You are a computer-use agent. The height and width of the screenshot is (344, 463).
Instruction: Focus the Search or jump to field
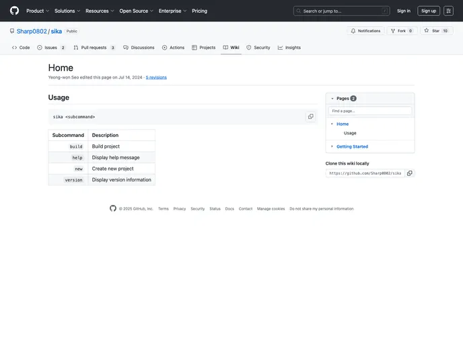point(341,11)
